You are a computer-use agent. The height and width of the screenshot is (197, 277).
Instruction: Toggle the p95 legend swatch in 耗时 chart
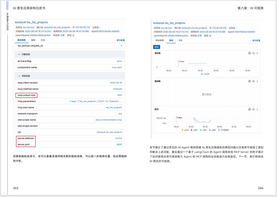click(x=201, y=130)
